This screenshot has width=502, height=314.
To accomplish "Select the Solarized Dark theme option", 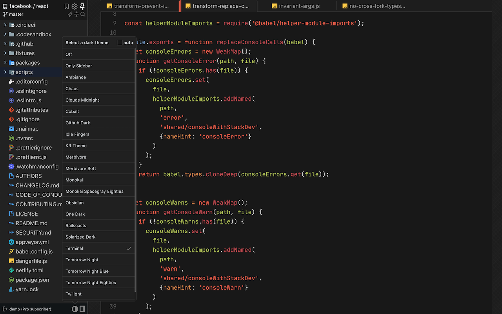I will (x=98, y=236).
